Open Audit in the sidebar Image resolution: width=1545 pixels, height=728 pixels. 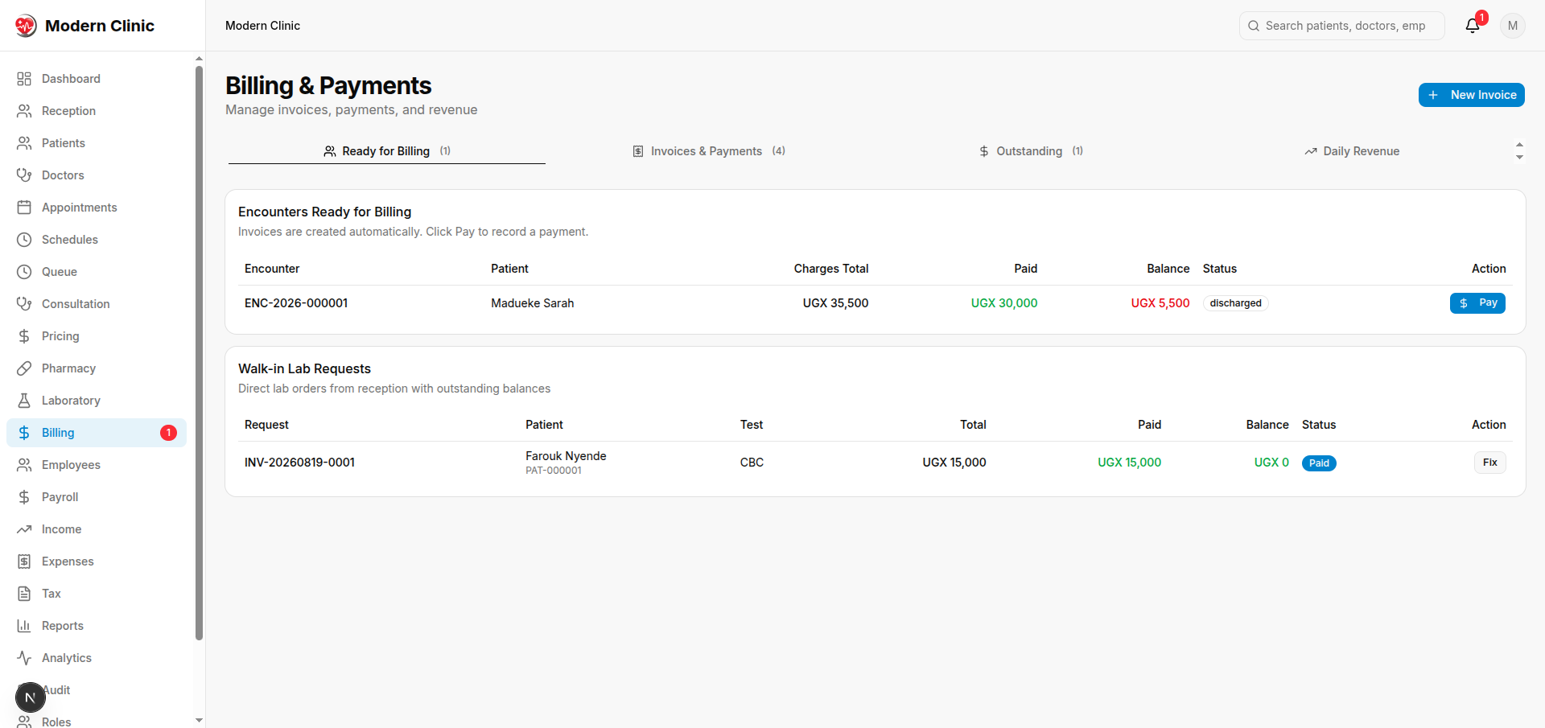56,690
